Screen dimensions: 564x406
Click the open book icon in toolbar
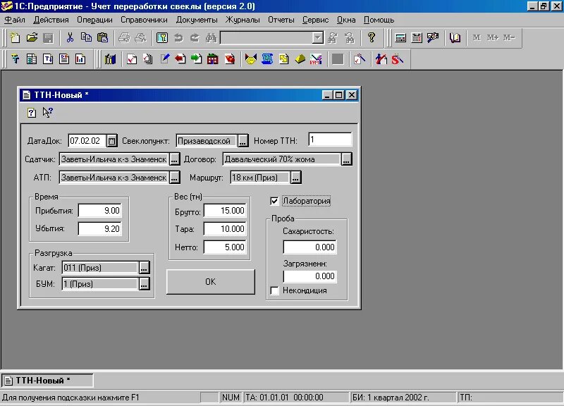tap(455, 38)
